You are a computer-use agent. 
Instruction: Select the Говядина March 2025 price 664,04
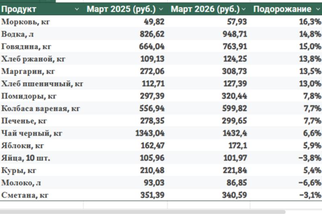pyautogui.click(x=151, y=47)
